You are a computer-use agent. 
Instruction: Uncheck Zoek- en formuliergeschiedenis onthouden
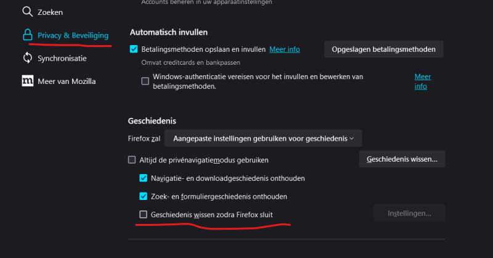pos(144,196)
